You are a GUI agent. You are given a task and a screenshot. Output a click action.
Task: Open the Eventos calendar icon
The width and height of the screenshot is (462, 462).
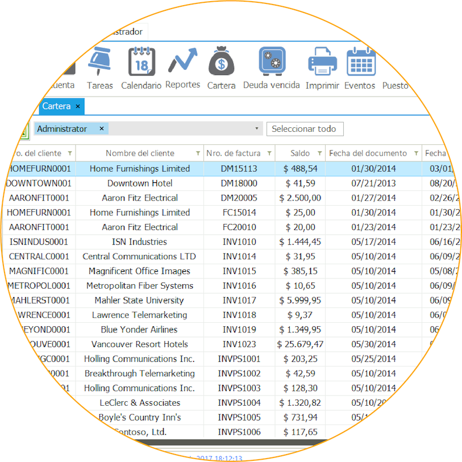pos(361,61)
